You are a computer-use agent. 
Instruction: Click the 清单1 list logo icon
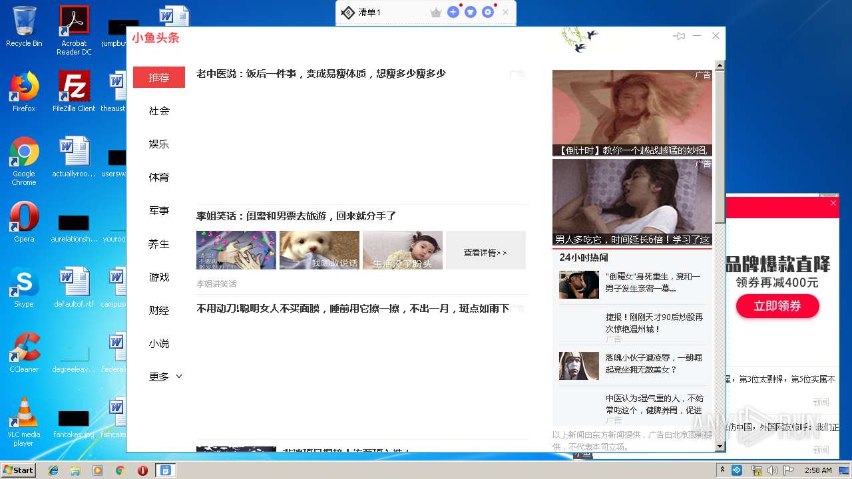347,12
